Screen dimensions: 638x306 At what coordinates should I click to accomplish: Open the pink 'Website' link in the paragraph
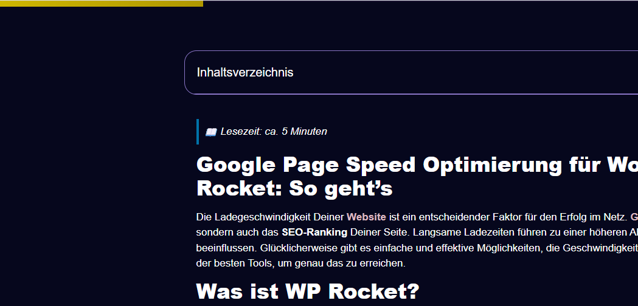366,217
